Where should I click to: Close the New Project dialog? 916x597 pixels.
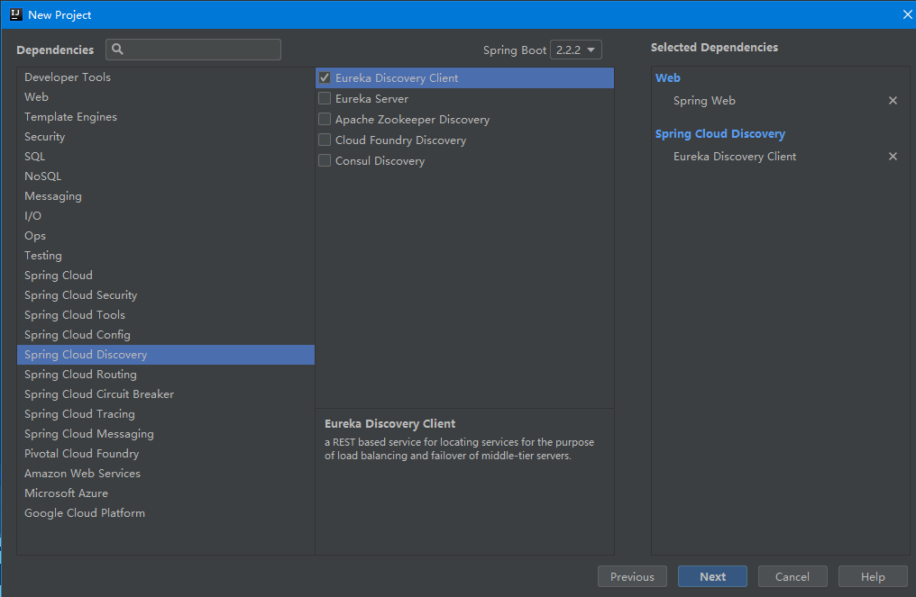[907, 14]
